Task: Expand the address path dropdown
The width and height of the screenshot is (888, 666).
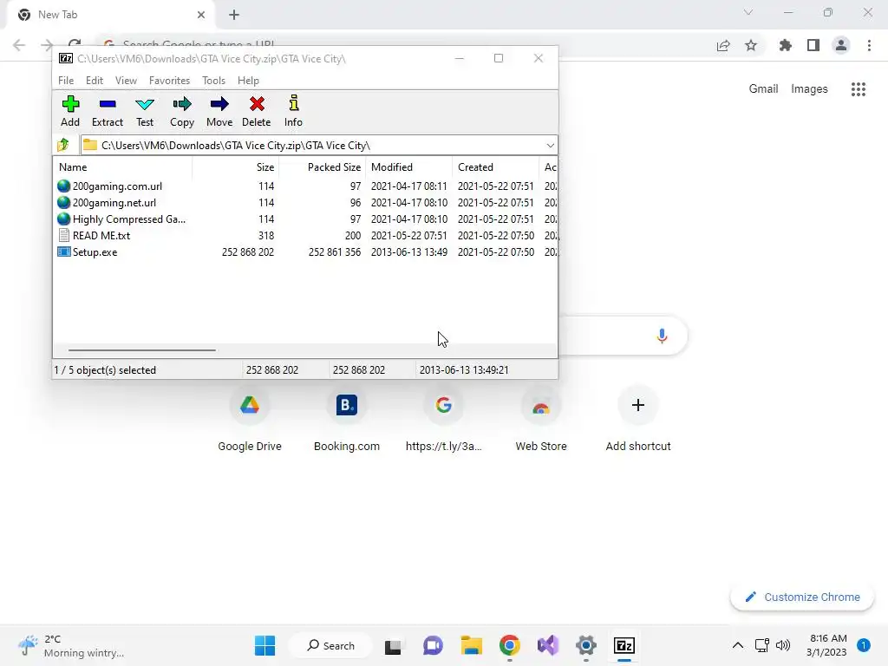Action: [x=550, y=146]
